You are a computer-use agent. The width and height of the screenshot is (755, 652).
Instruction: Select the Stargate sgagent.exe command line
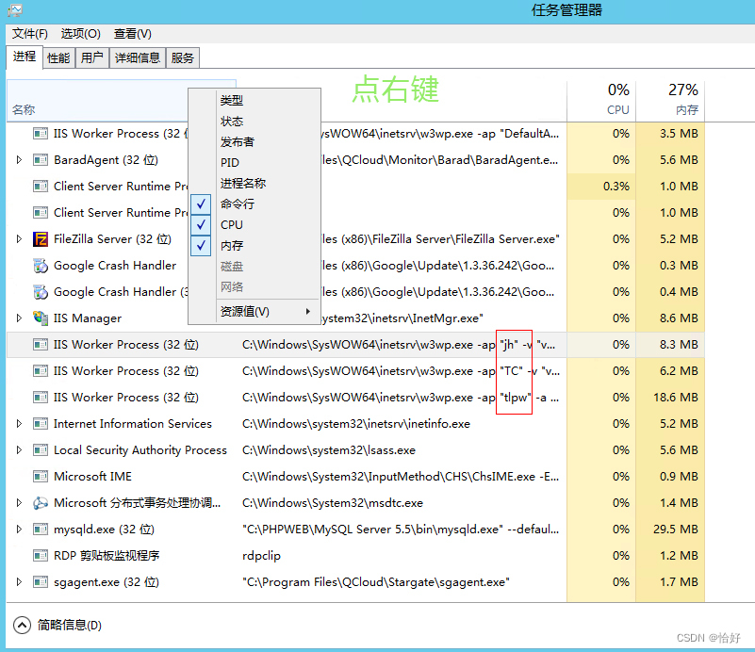376,582
